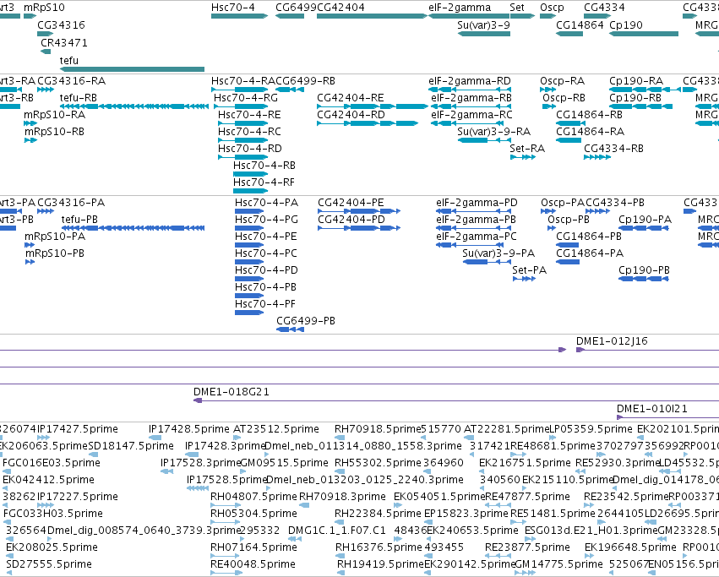Open the Hsc70-4 gene feature
The image size is (719, 577).
(x=239, y=16)
